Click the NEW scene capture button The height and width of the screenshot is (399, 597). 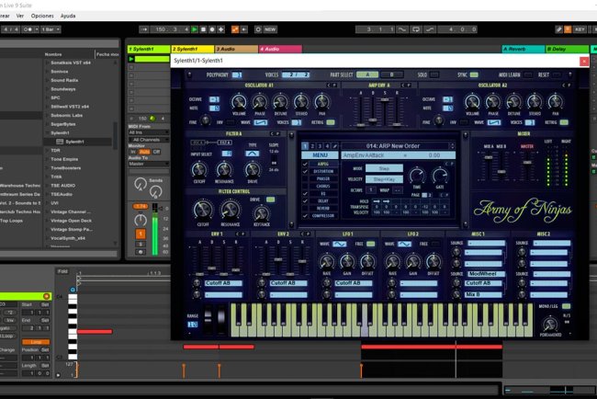pyautogui.click(x=270, y=29)
